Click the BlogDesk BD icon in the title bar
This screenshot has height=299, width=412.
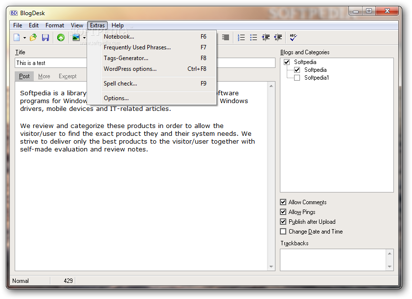pos(14,13)
